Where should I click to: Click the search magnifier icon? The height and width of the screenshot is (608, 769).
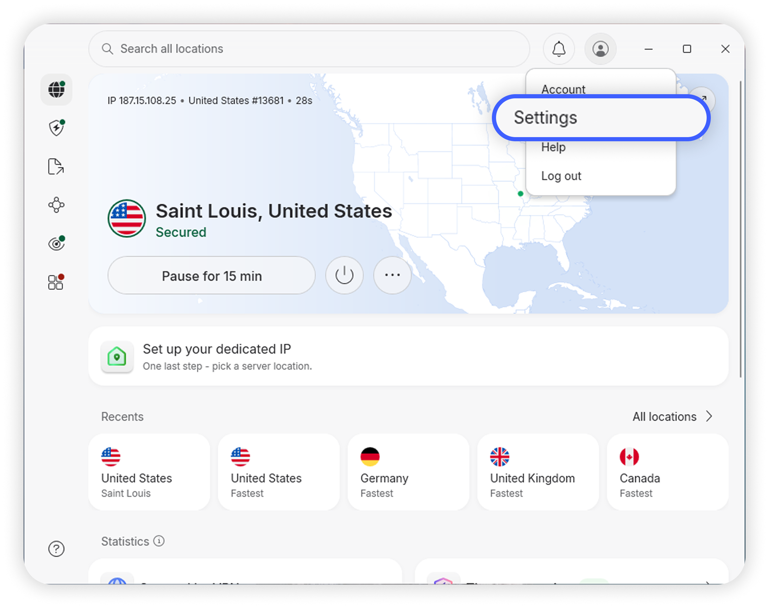click(107, 49)
